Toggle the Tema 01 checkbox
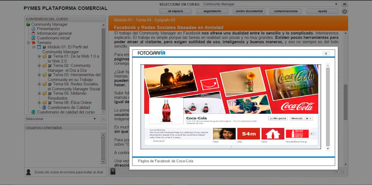Image resolution: width=372 pixels, height=185 pixels. point(50,57)
